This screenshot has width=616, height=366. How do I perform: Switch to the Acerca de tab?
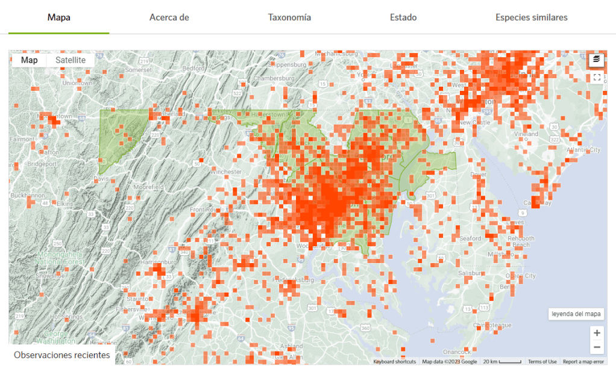pos(169,17)
